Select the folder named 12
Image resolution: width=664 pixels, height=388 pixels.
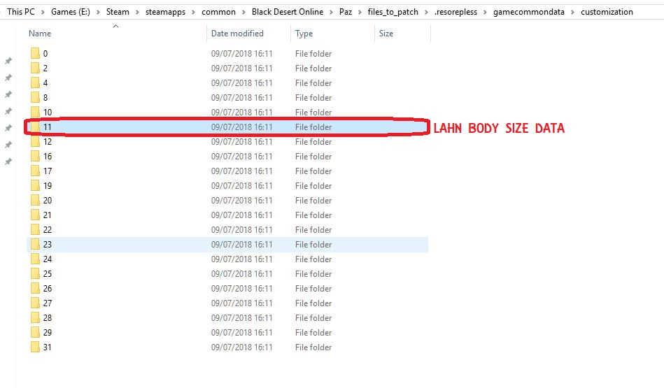(47, 142)
